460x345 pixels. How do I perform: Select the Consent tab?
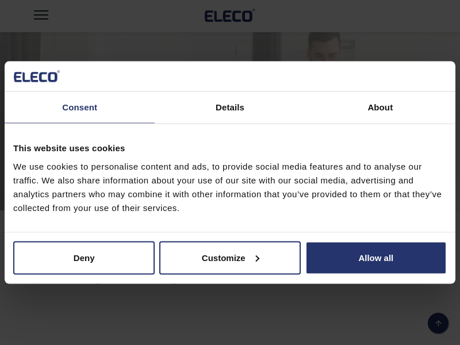(79, 108)
